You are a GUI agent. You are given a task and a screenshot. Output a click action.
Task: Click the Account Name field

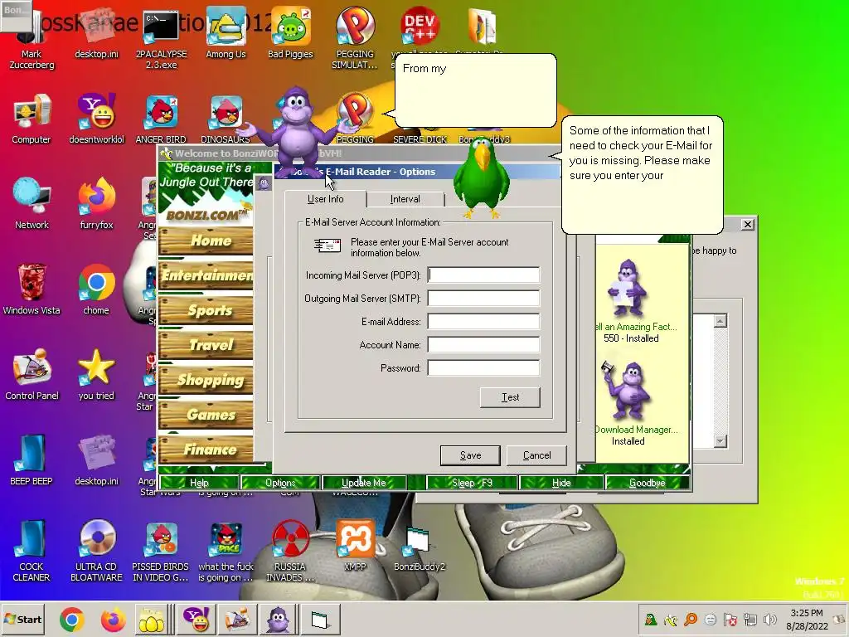click(x=483, y=344)
